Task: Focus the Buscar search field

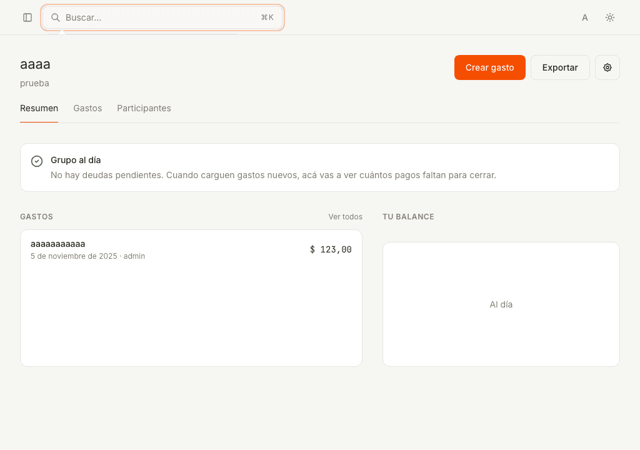Action: coord(162,17)
